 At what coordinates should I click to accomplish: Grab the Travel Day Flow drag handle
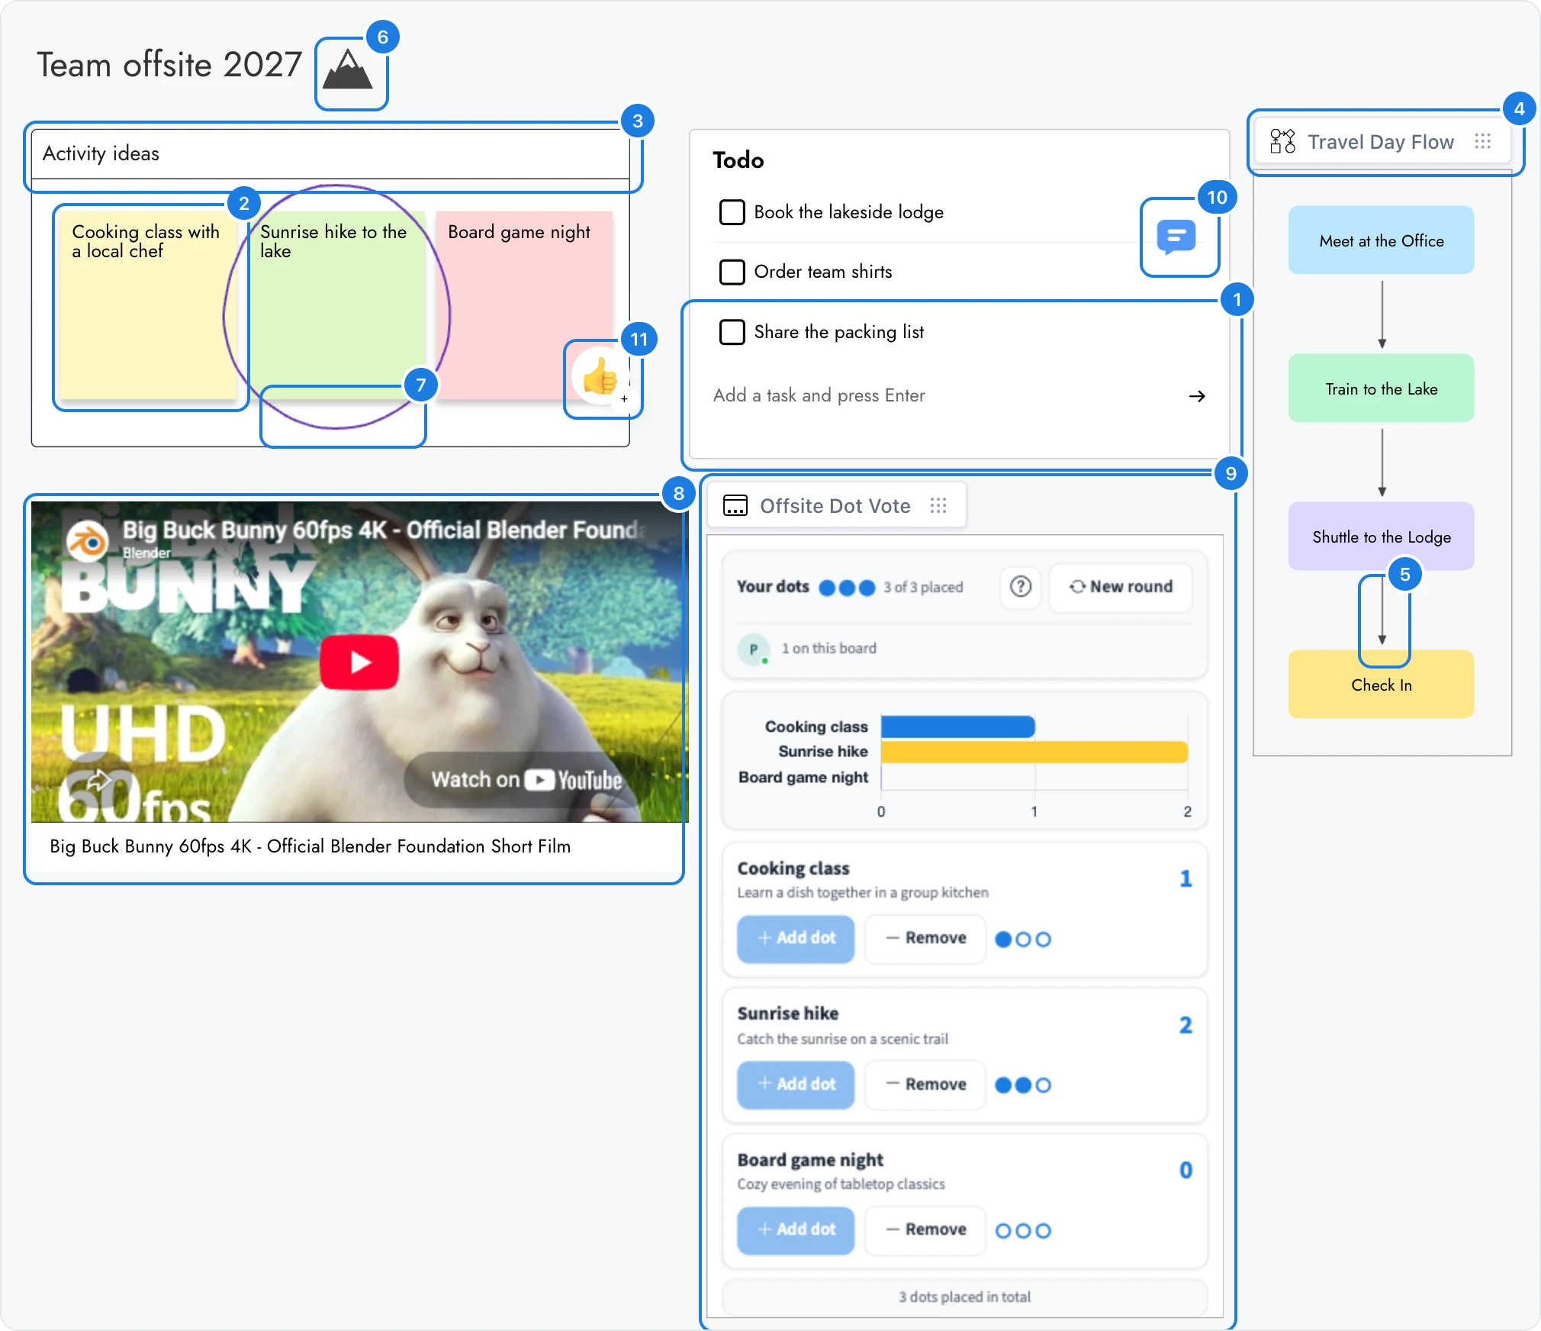(x=1482, y=141)
